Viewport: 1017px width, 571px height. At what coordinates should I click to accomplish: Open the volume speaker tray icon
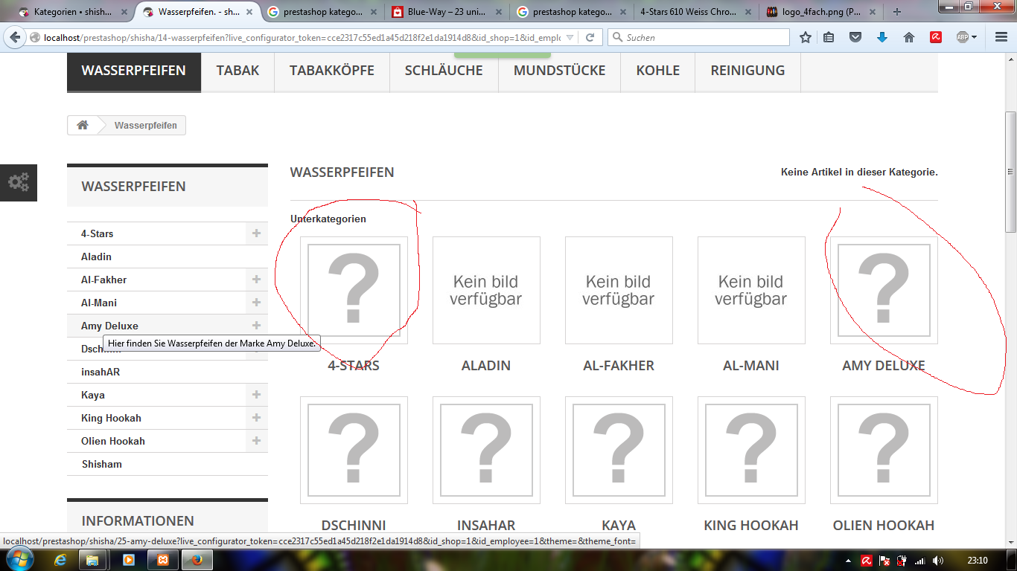coord(938,561)
